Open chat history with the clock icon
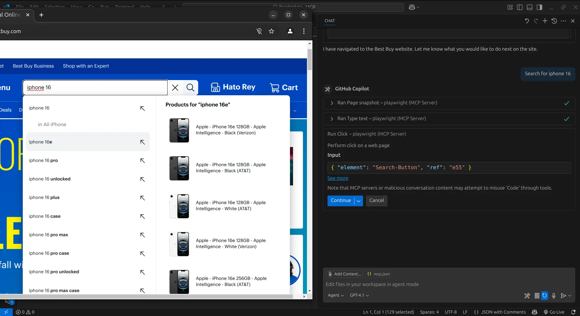The height and width of the screenshot is (316, 580). 554,21
